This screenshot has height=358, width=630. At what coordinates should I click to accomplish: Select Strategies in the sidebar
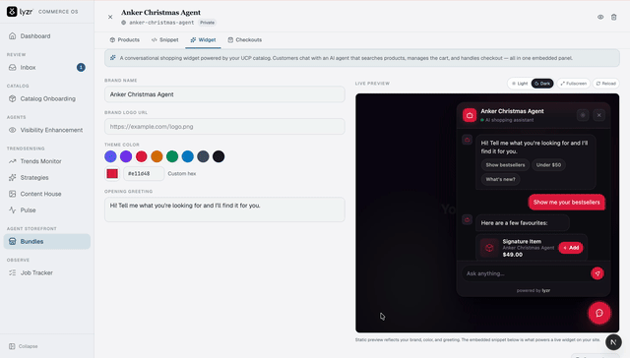pyautogui.click(x=47, y=177)
